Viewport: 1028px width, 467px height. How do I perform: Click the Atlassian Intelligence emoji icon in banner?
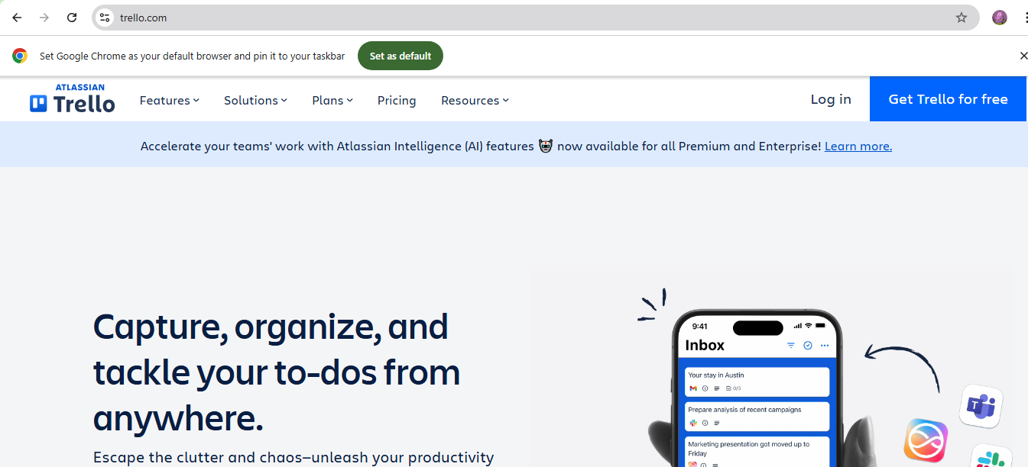546,146
